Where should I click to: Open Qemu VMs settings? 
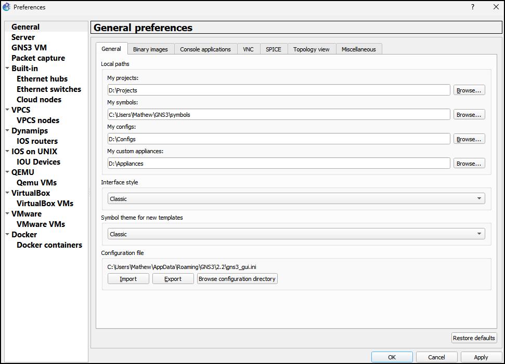click(x=37, y=182)
